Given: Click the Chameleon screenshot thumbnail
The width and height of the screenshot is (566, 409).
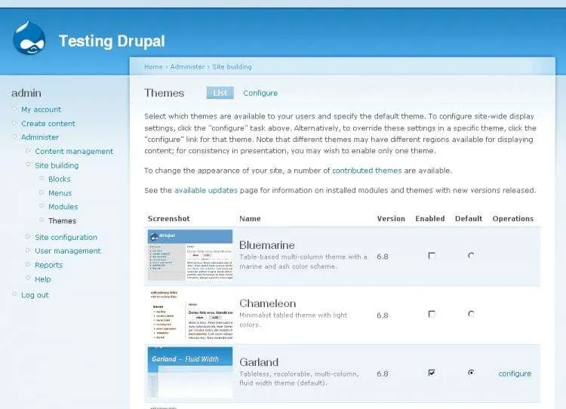Looking at the screenshot, I should [x=190, y=314].
